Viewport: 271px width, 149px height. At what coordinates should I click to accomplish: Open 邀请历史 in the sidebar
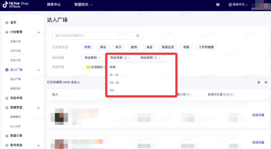(x=15, y=89)
